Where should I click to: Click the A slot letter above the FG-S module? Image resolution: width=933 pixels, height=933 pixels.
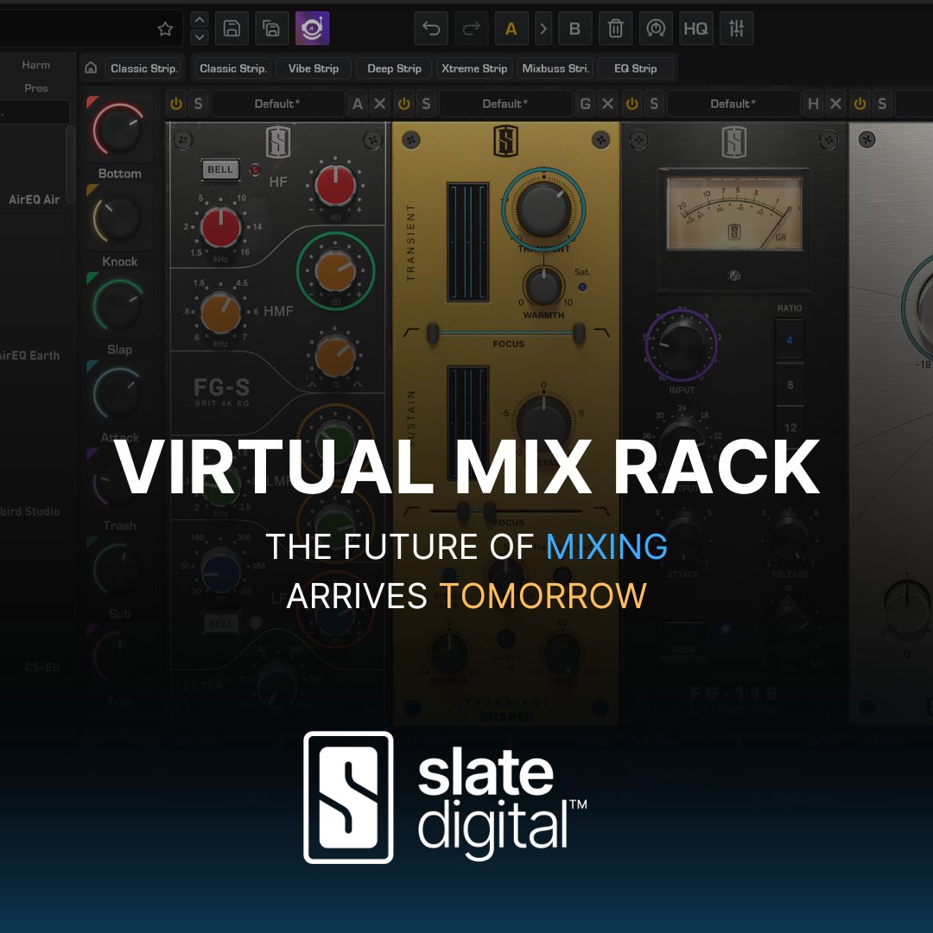click(357, 104)
